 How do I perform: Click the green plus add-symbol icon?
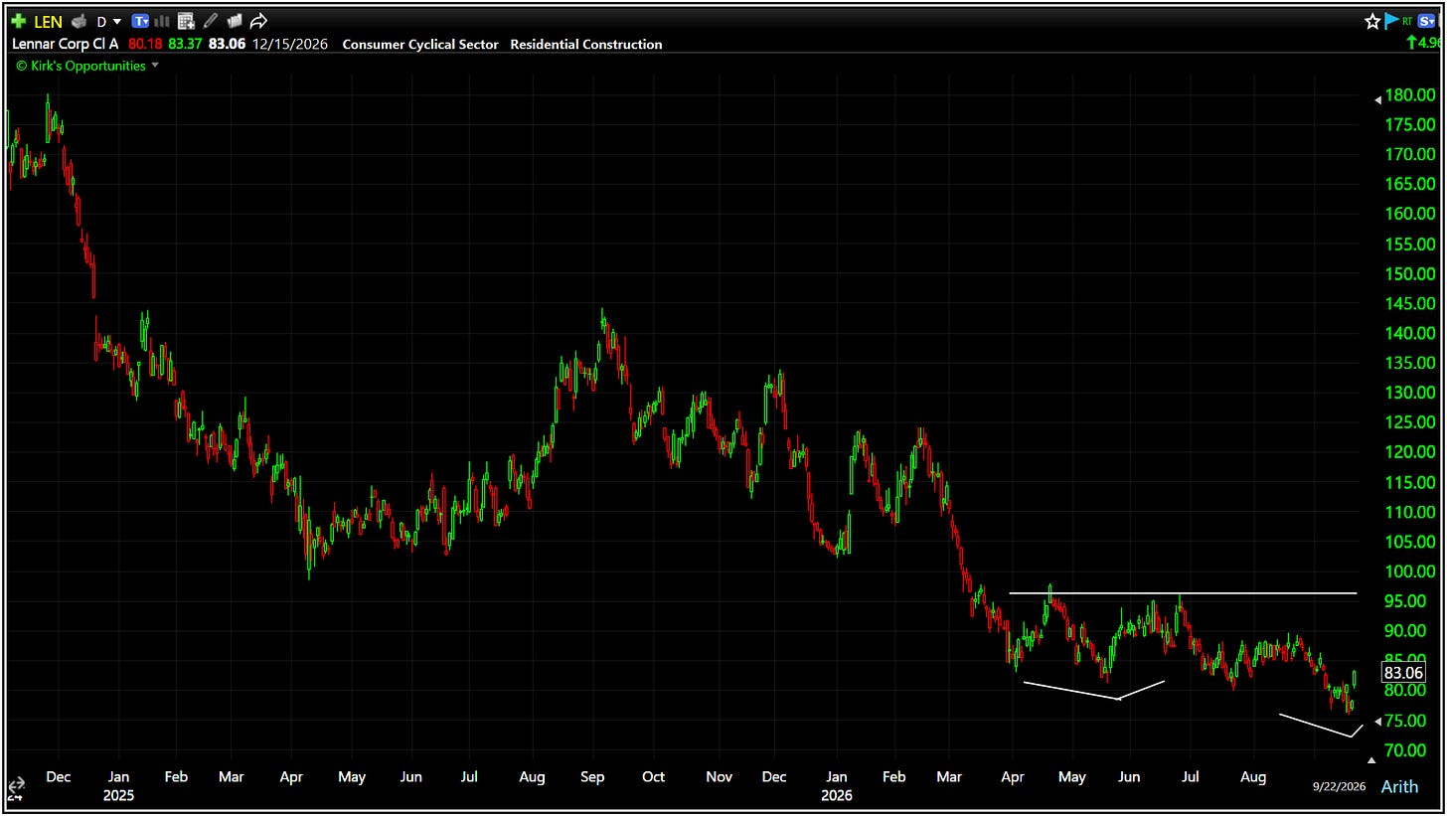(19, 21)
